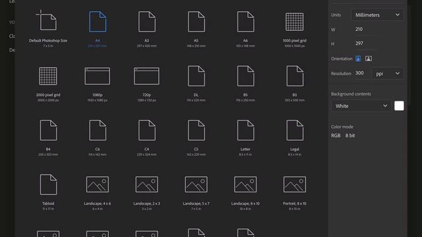Change the RGB color mode setting

(336, 136)
